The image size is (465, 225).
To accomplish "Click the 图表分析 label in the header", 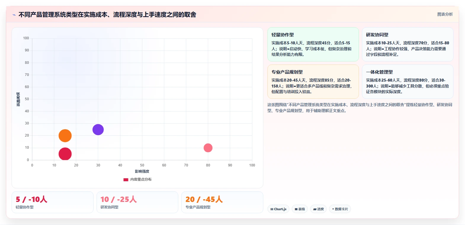I will pos(445,14).
